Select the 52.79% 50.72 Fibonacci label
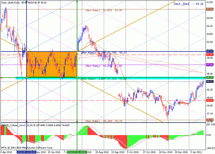Viewport: 215px width, 154px height. (104, 53)
